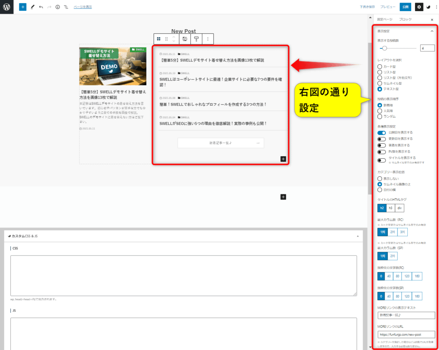This screenshot has height=350, width=439.
Task: Move the block down with arrow
Action: click(x=174, y=41)
